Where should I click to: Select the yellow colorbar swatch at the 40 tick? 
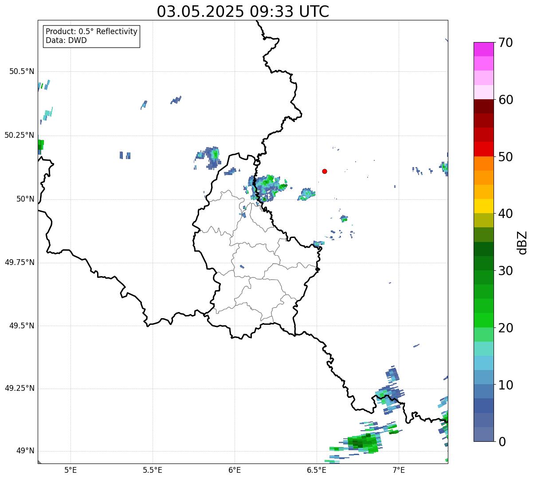tap(483, 206)
